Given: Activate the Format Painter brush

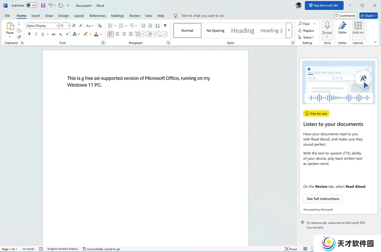Looking at the screenshot, I should point(19,37).
